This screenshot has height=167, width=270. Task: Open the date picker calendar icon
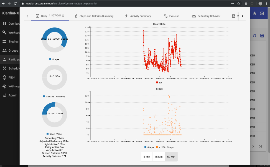click(x=63, y=16)
